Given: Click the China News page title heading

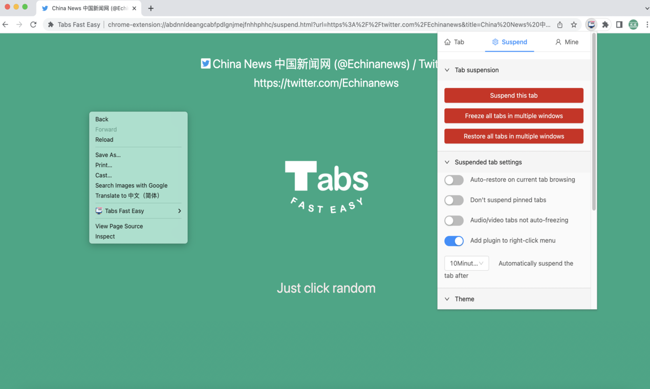Looking at the screenshot, I should [x=324, y=64].
